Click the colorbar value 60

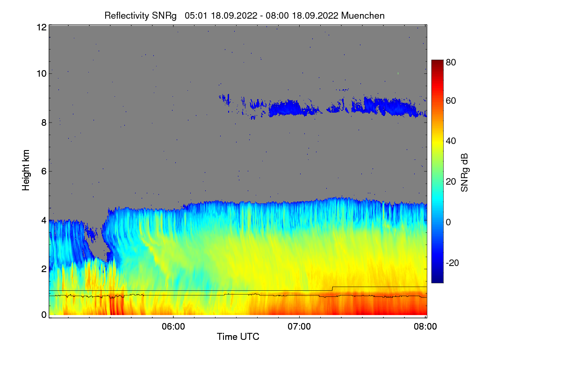451,101
